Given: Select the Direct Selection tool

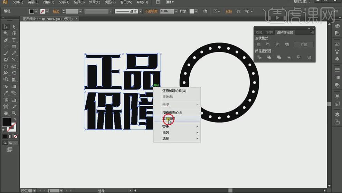Looking at the screenshot, I should pos(14,27).
